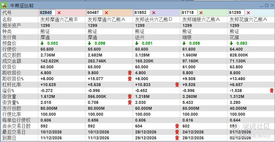Image resolution: width=275 pixels, height=142 pixels.
Task: Click the red award badge beside 29/12/2026
Action: click(177, 138)
